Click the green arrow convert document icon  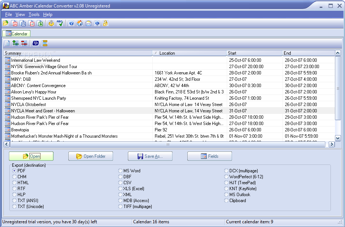(40, 23)
